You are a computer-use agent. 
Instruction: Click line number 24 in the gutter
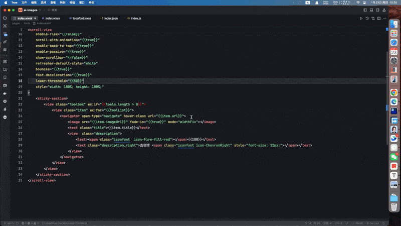point(20,116)
